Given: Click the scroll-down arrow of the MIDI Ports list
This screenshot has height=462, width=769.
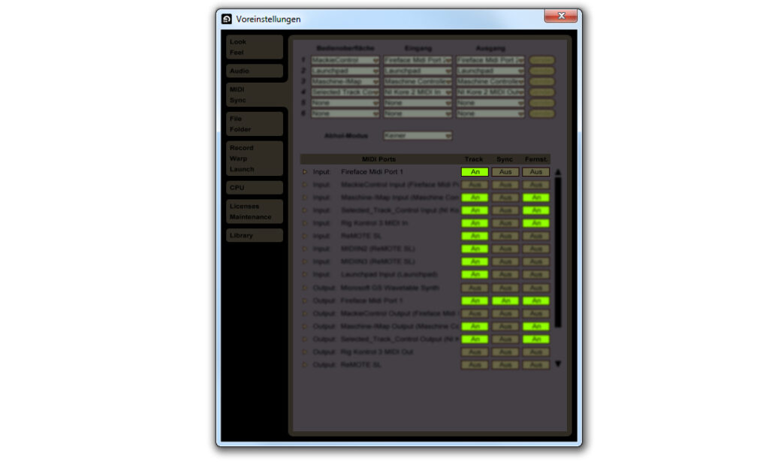Looking at the screenshot, I should (558, 364).
